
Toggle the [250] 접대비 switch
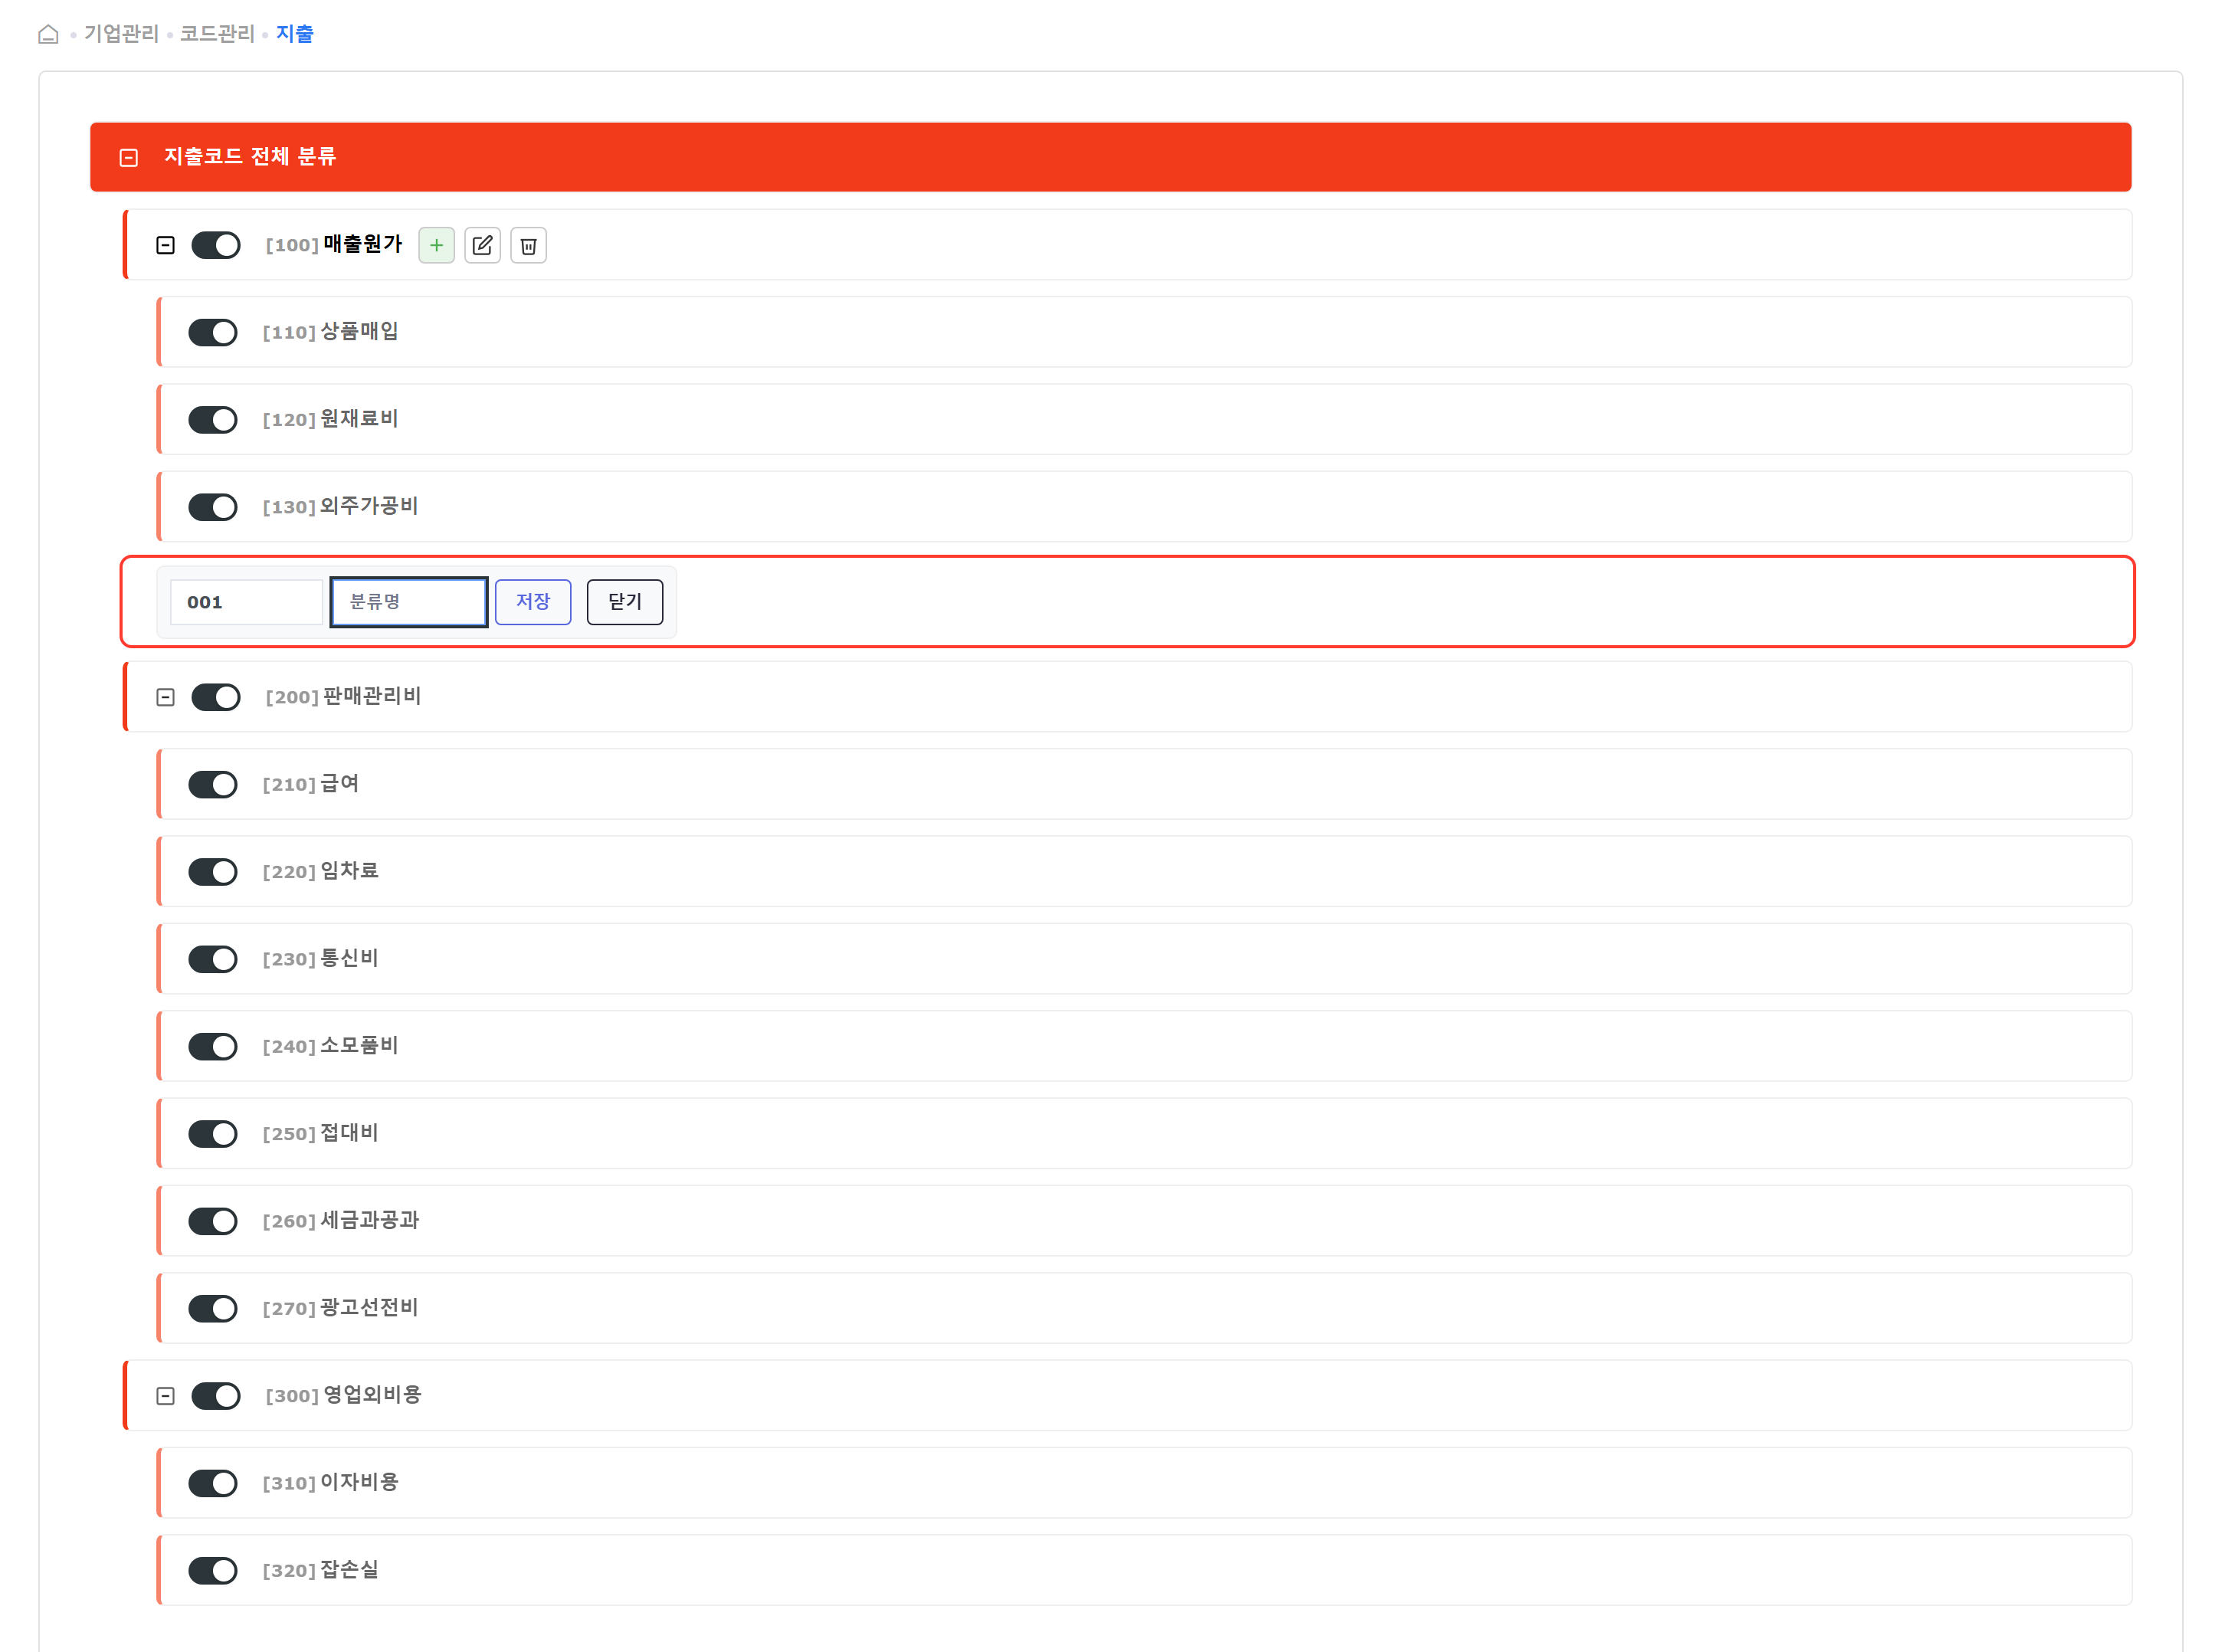click(x=213, y=1134)
